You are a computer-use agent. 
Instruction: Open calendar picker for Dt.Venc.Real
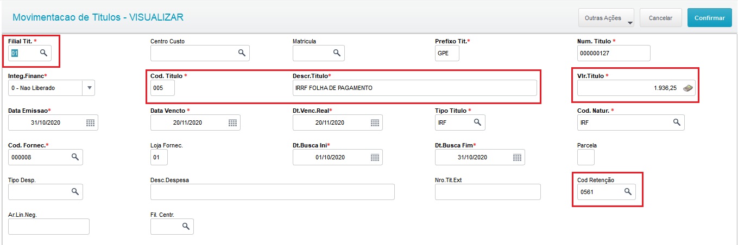[x=375, y=122]
